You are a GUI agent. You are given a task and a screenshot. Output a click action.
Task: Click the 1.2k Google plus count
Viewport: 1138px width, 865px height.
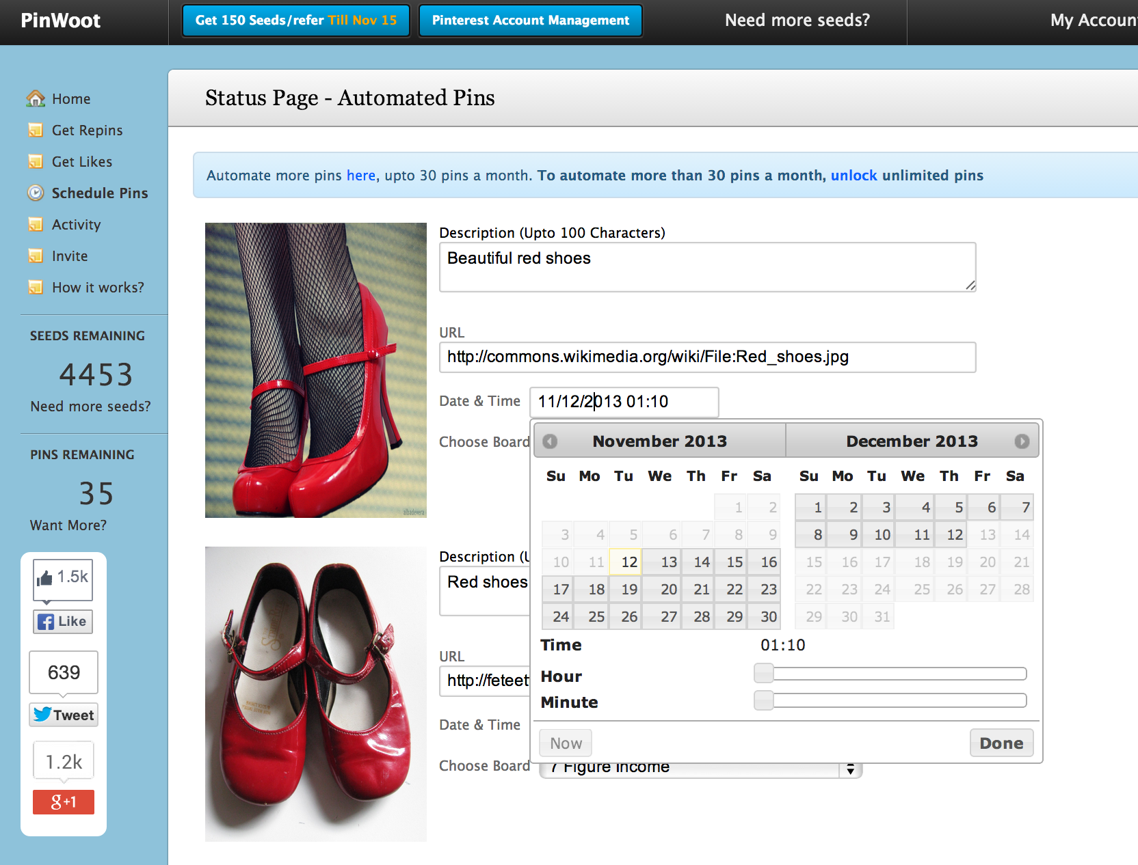pos(64,761)
